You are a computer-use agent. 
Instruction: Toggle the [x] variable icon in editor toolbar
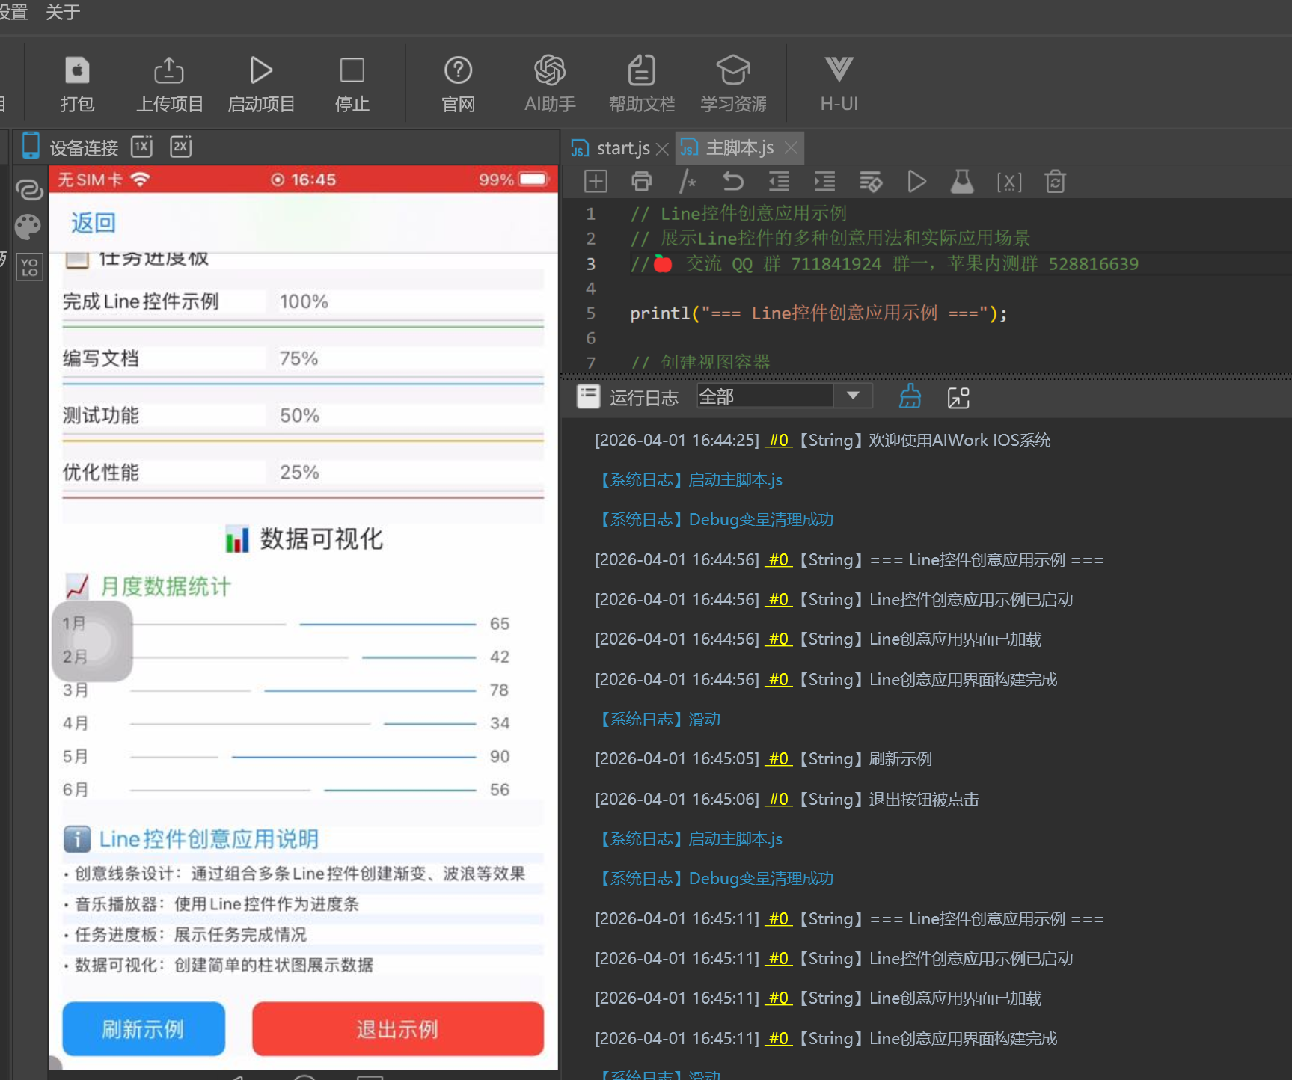1008,182
